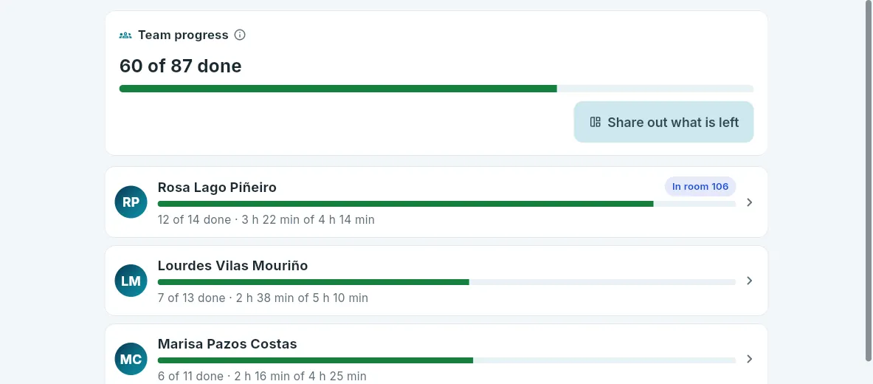Screen dimensions: 873x384
Task: Click Rosa Lago Piñeiro's progress bar
Action: [446, 204]
